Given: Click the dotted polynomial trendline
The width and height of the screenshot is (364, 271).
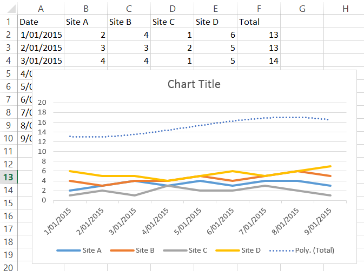Looking at the screenshot, I should (x=200, y=126).
